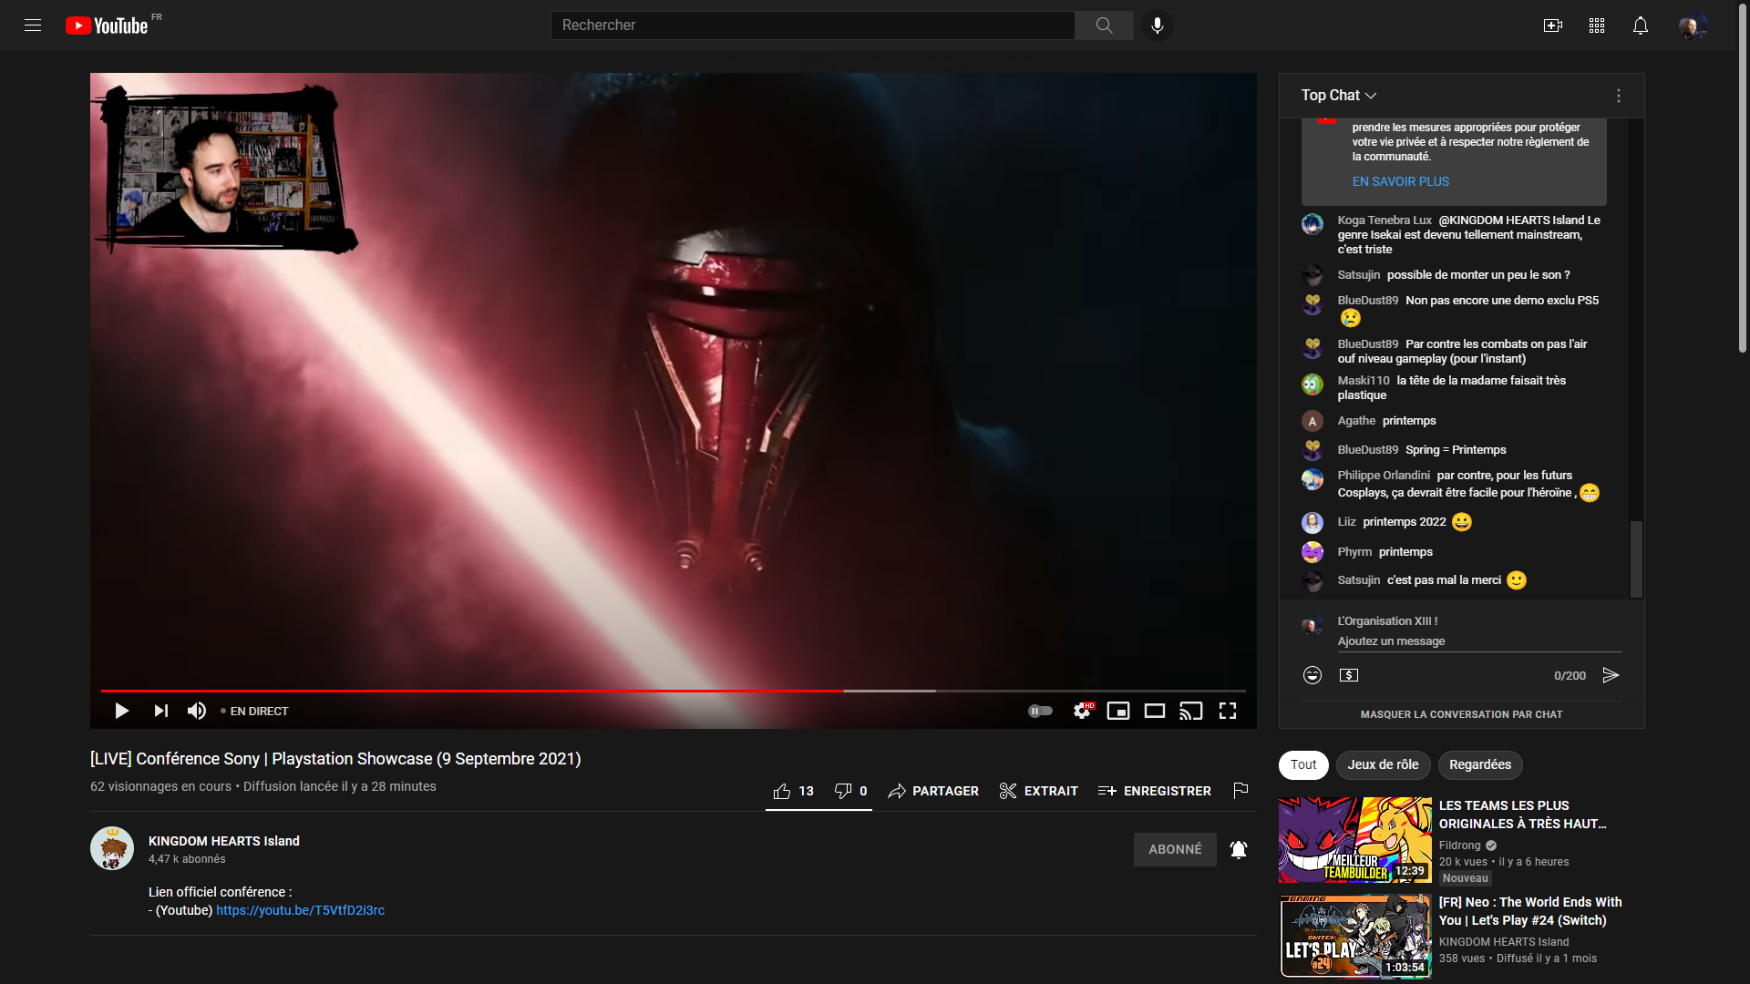
Task: Like the video
Action: tap(793, 791)
